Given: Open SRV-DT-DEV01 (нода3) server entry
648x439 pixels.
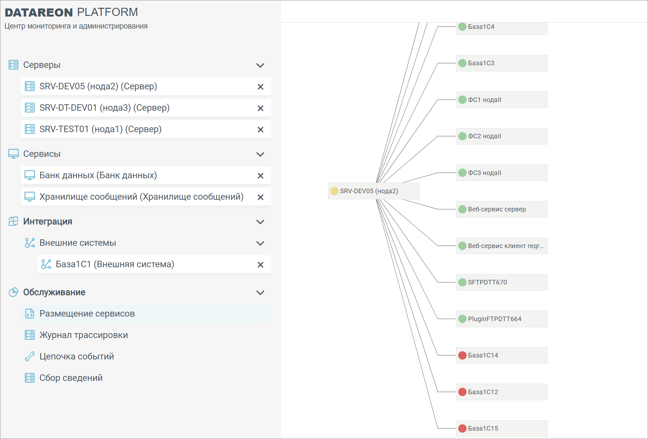Looking at the screenshot, I should pos(104,107).
